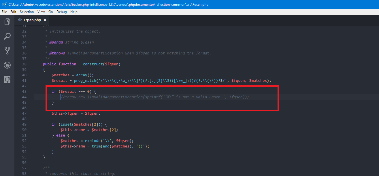Open the Help menu
The image size is (379, 176).
click(74, 12)
